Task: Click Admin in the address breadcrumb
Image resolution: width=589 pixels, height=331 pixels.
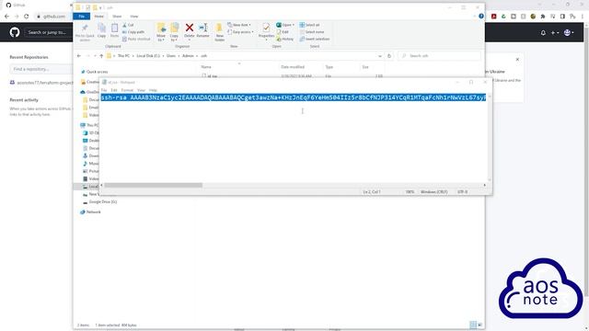Action: coord(188,56)
